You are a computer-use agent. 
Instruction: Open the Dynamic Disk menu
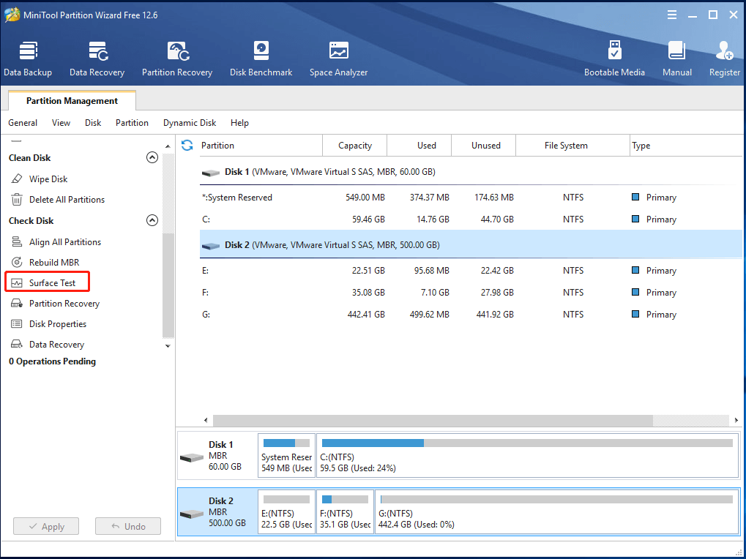190,123
